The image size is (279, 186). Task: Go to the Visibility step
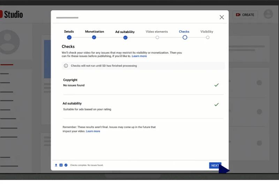[208, 37]
